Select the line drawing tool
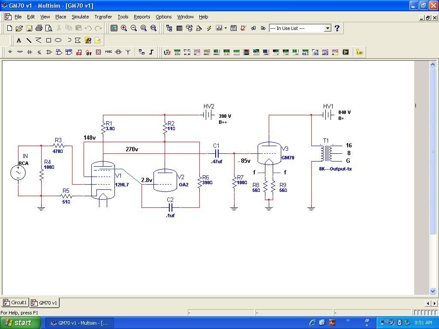 pyautogui.click(x=29, y=41)
